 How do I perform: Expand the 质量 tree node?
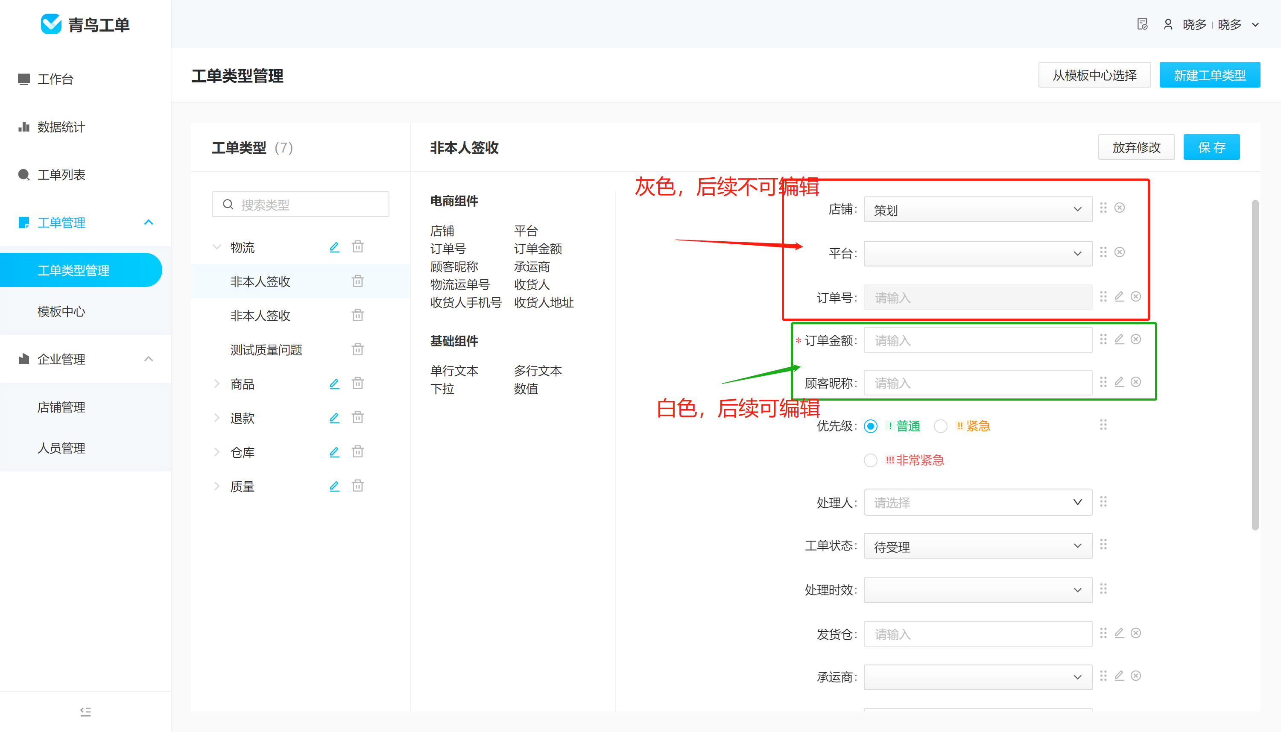(x=216, y=487)
